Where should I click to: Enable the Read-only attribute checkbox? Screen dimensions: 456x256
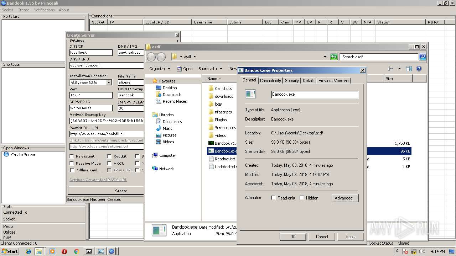point(274,198)
